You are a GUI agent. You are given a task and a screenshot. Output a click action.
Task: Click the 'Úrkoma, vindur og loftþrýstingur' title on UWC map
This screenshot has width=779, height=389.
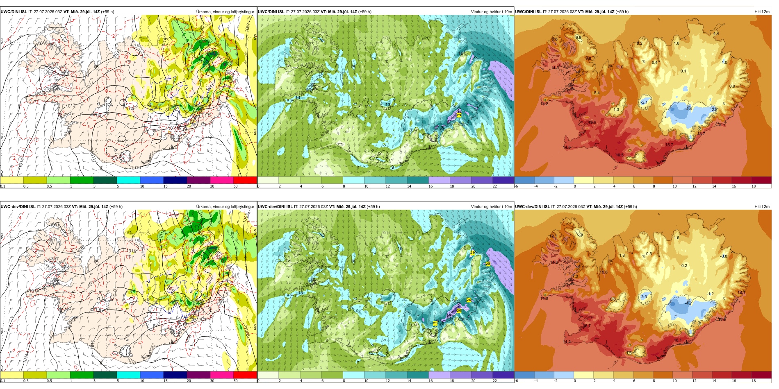click(x=225, y=12)
